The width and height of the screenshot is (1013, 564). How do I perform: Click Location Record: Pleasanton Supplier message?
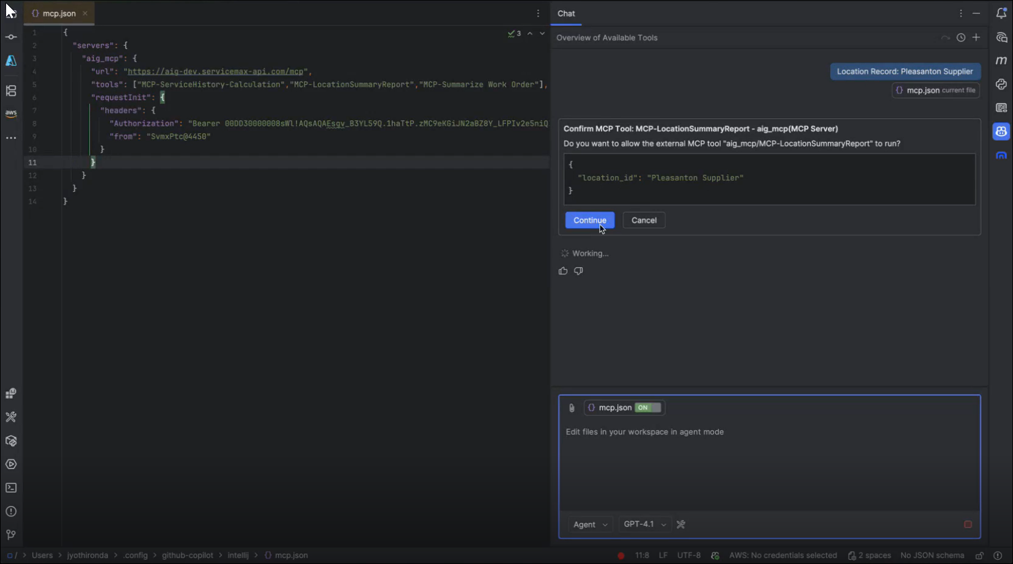(x=905, y=71)
